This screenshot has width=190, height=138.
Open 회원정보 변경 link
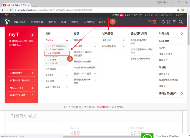coord(167,15)
